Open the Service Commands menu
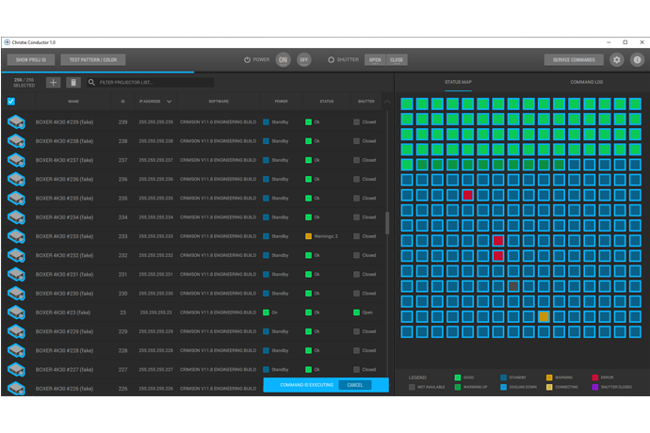 (574, 59)
